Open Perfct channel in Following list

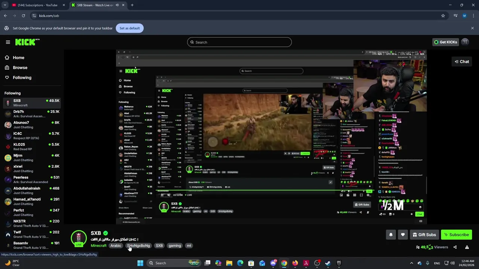[32, 213]
